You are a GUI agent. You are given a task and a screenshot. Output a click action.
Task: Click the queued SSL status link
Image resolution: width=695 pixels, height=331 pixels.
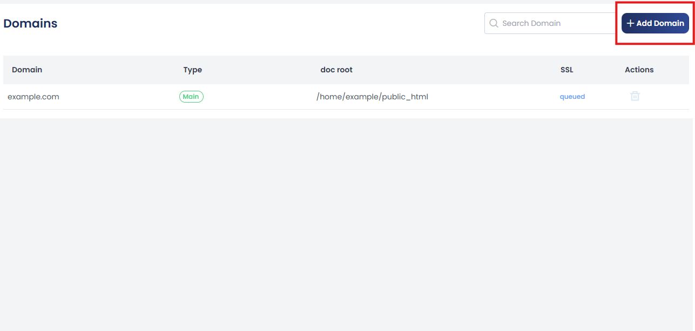click(572, 97)
